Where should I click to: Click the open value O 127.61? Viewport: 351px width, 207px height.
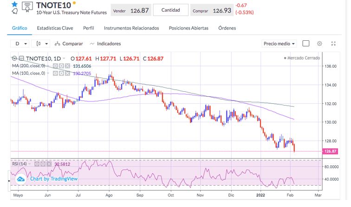81,59
